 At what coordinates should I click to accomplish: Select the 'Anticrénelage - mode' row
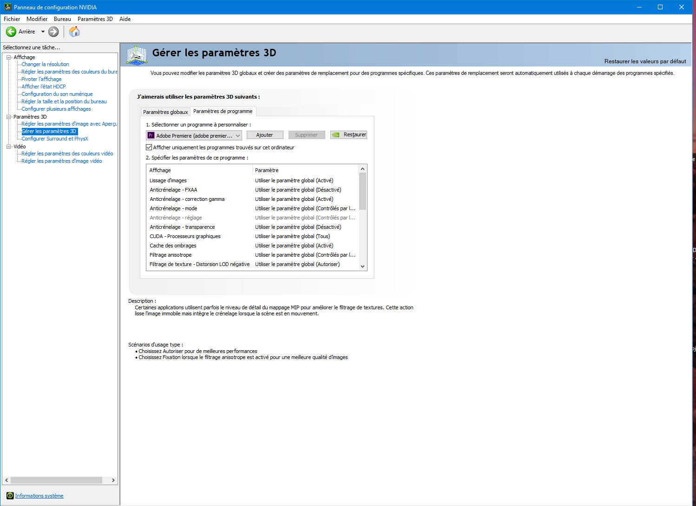tap(253, 208)
